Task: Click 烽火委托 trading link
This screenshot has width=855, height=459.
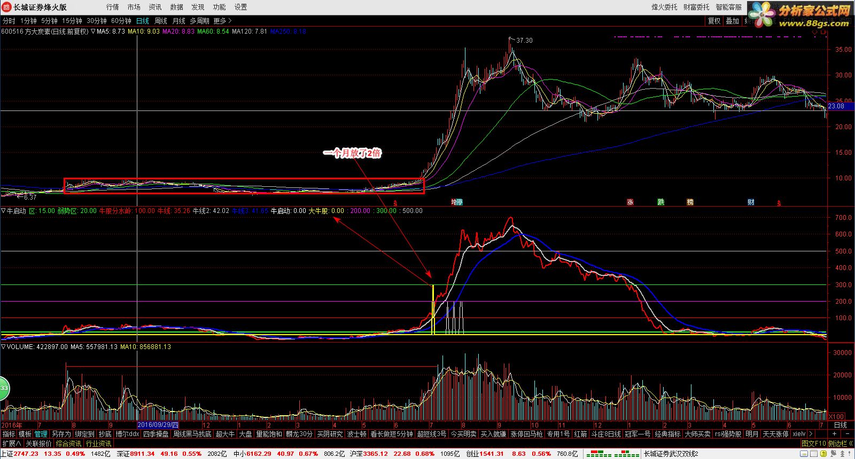Action: (x=664, y=7)
